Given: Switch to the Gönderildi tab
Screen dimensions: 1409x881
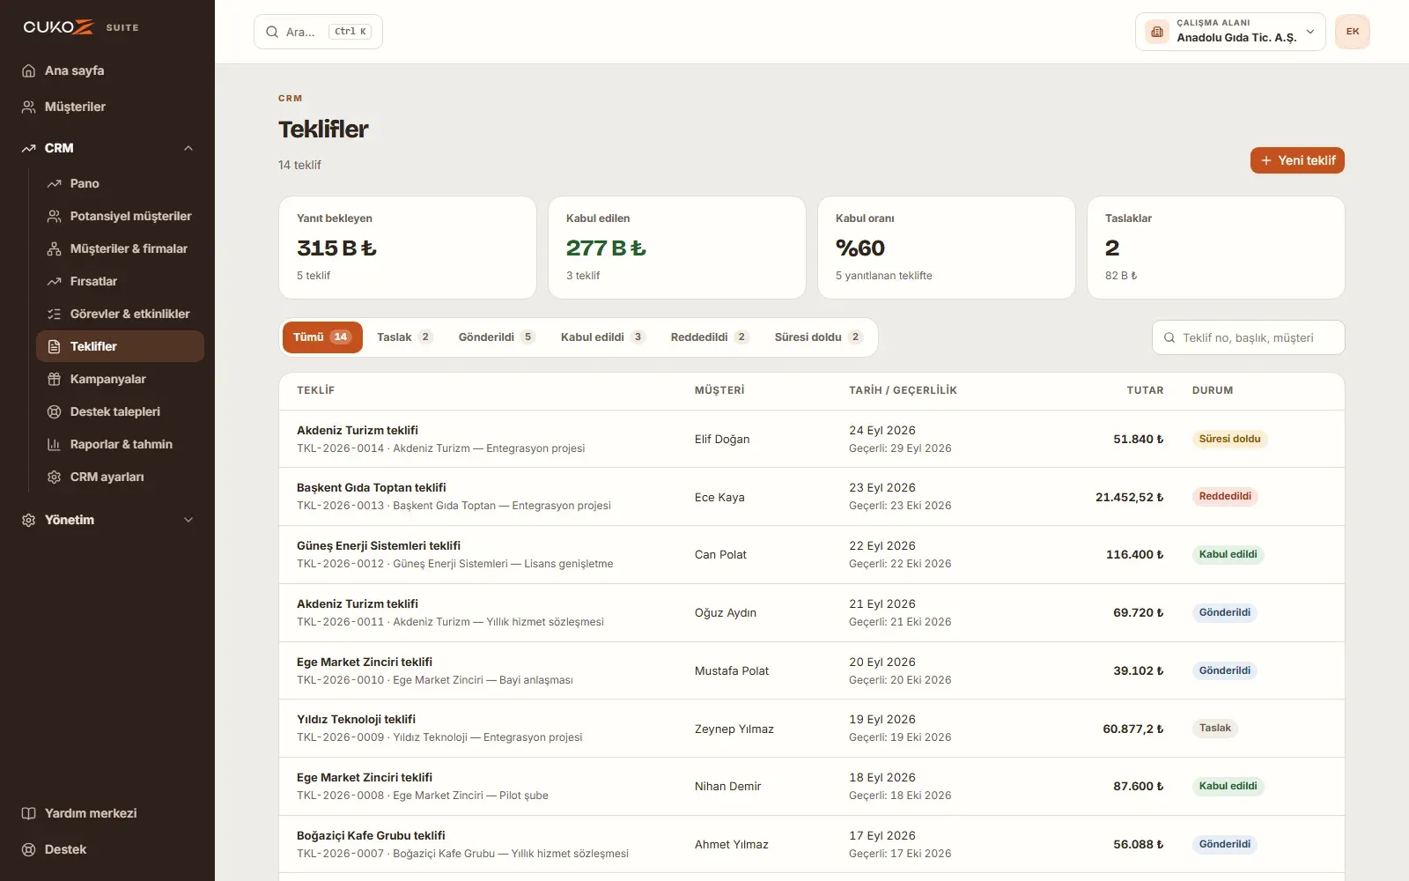Looking at the screenshot, I should 497,337.
